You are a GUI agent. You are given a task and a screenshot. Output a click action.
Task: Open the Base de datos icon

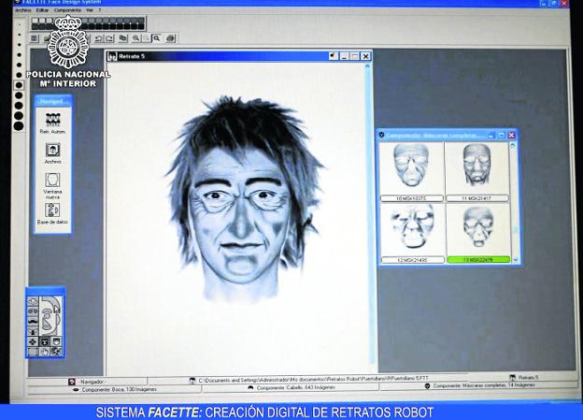click(52, 211)
